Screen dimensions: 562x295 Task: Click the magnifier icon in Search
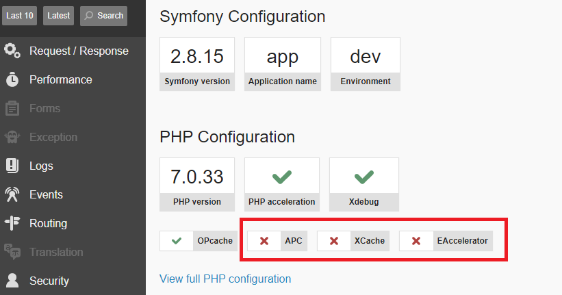(90, 16)
